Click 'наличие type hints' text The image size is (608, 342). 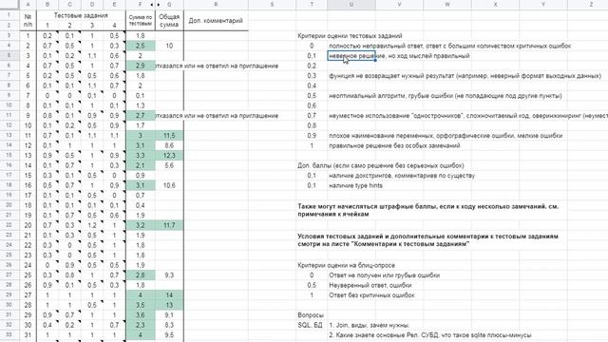tap(355, 185)
